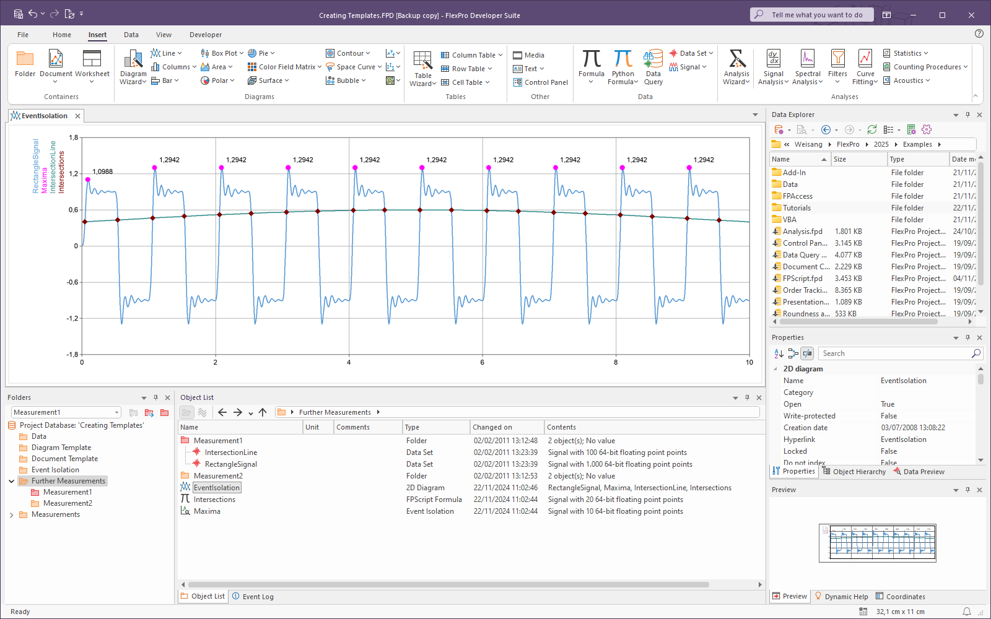The width and height of the screenshot is (991, 619).
Task: Toggle categorized view in Properties panel
Action: point(793,353)
